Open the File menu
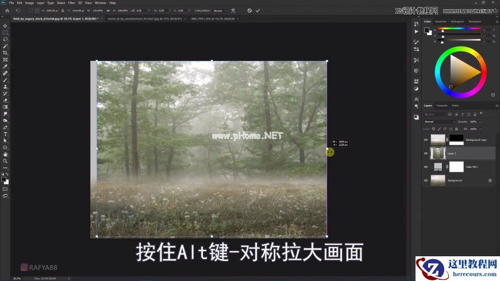This screenshot has width=500, height=281. coord(11,3)
